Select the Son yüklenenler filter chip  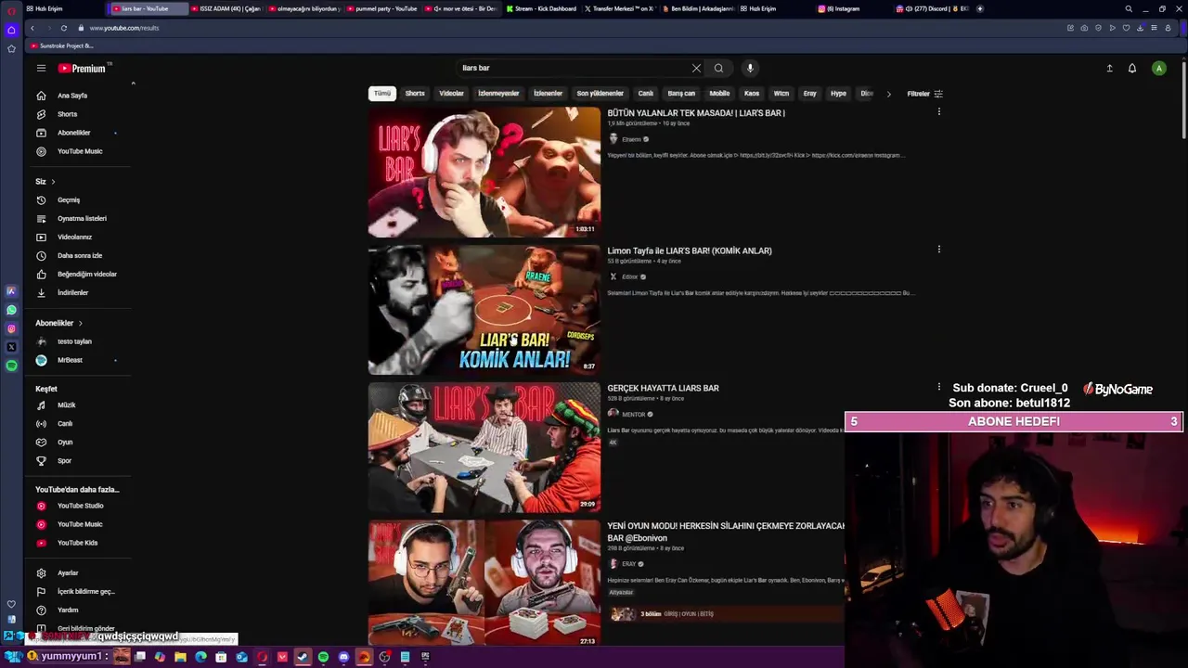[x=600, y=94]
